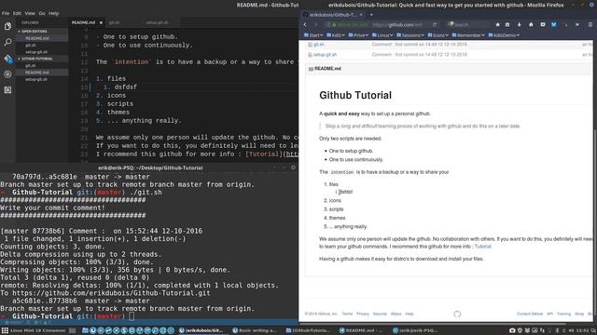
Task: Open the KdG bookmarks folder dropdown
Action: 336,35
